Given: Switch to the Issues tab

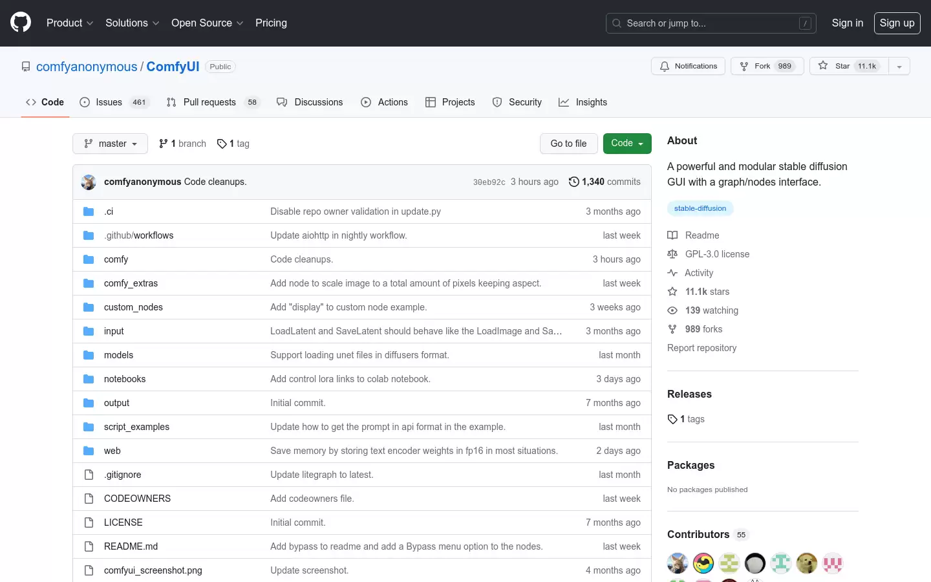Looking at the screenshot, I should click(114, 102).
